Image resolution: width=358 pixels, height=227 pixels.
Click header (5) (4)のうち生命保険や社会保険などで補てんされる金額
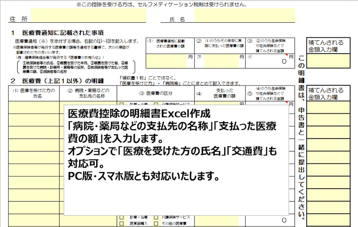point(270,93)
